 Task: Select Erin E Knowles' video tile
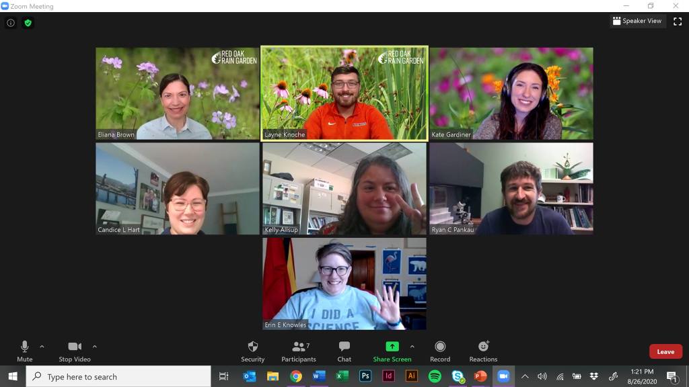344,284
